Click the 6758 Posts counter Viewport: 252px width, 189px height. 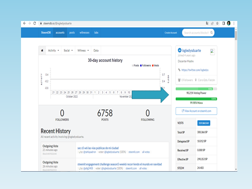pos(105,115)
